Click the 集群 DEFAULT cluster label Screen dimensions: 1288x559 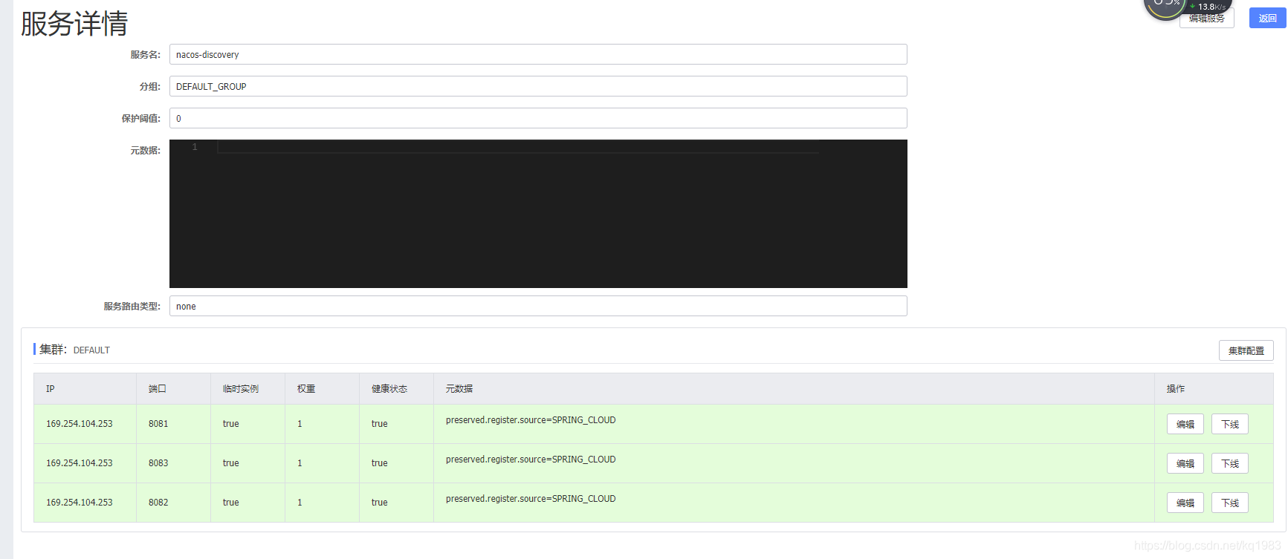click(74, 350)
